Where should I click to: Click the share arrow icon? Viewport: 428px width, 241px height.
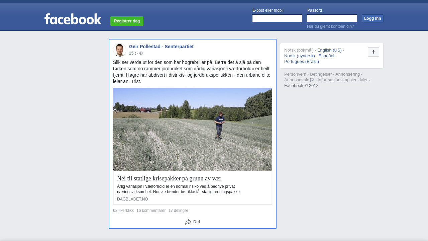coord(188,222)
